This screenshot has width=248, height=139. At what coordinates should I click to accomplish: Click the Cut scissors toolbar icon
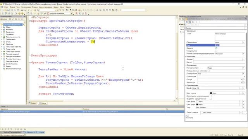coord(12,10)
